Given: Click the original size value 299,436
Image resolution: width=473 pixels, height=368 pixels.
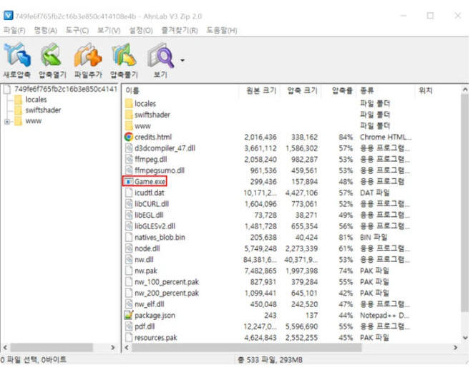Looking at the screenshot, I should click(x=263, y=182).
